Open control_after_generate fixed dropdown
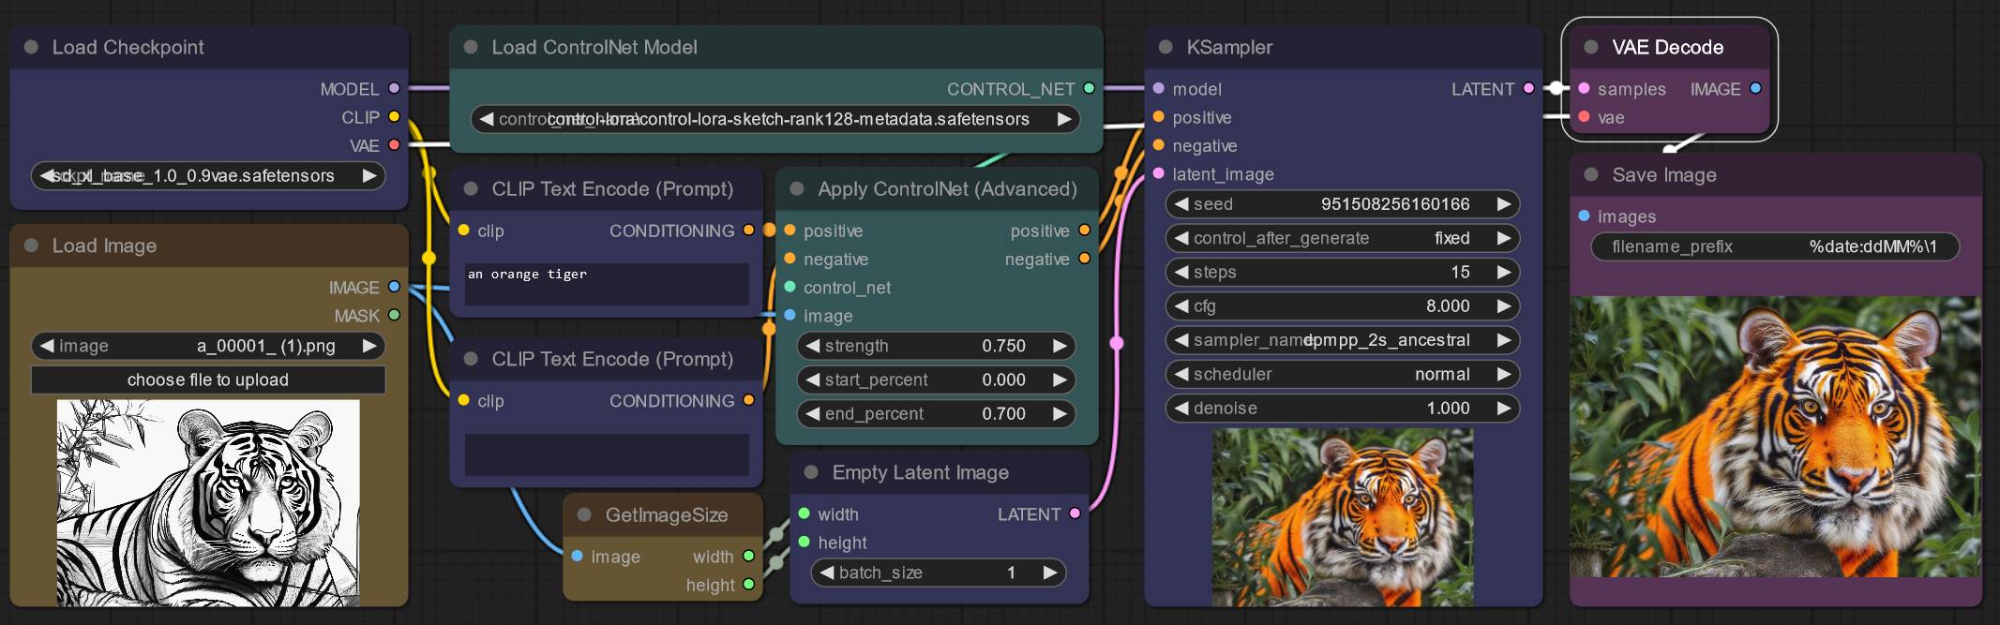This screenshot has width=2000, height=625. (1342, 238)
